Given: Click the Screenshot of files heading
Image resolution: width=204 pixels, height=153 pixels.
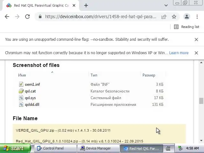Looking at the screenshot, I should 36,65.
